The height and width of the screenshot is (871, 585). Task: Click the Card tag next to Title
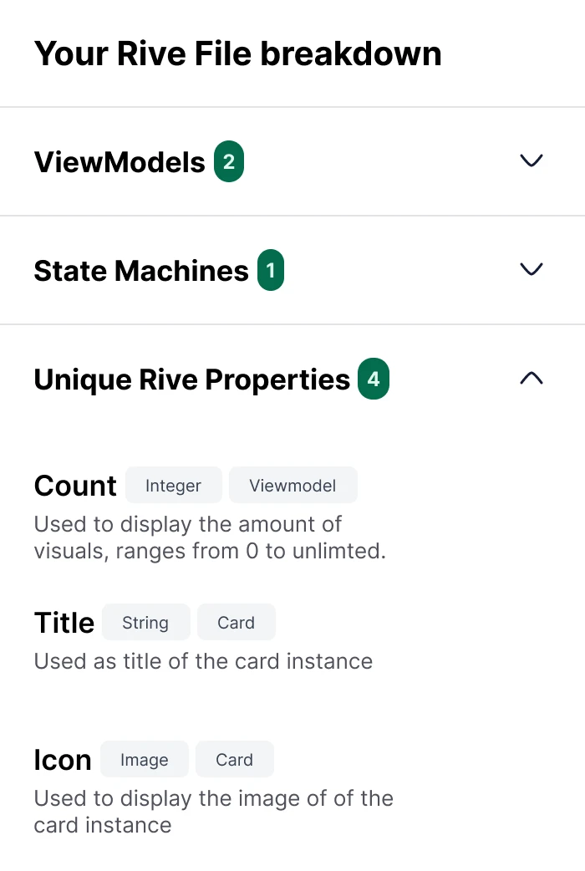(x=237, y=623)
